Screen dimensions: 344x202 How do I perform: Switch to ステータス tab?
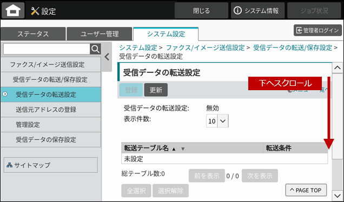point(33,34)
